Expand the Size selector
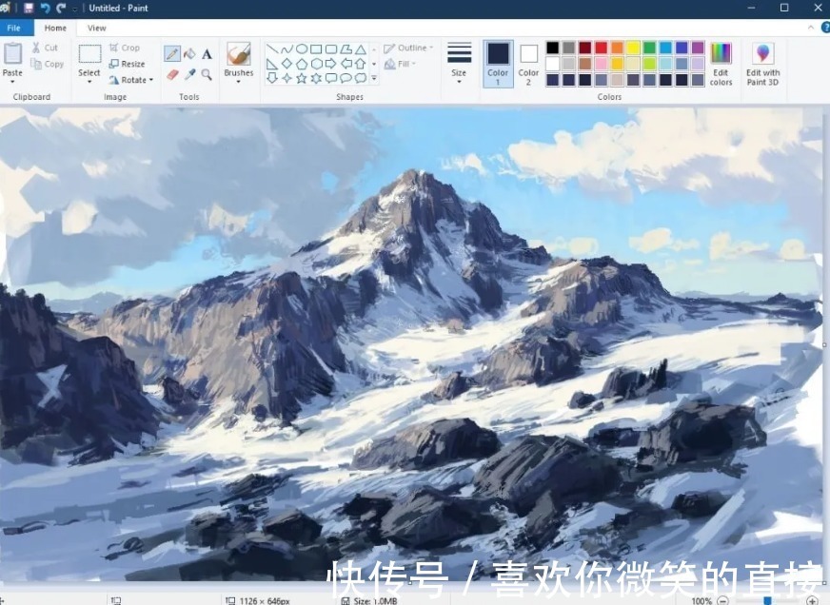The width and height of the screenshot is (830, 605). coord(458,64)
